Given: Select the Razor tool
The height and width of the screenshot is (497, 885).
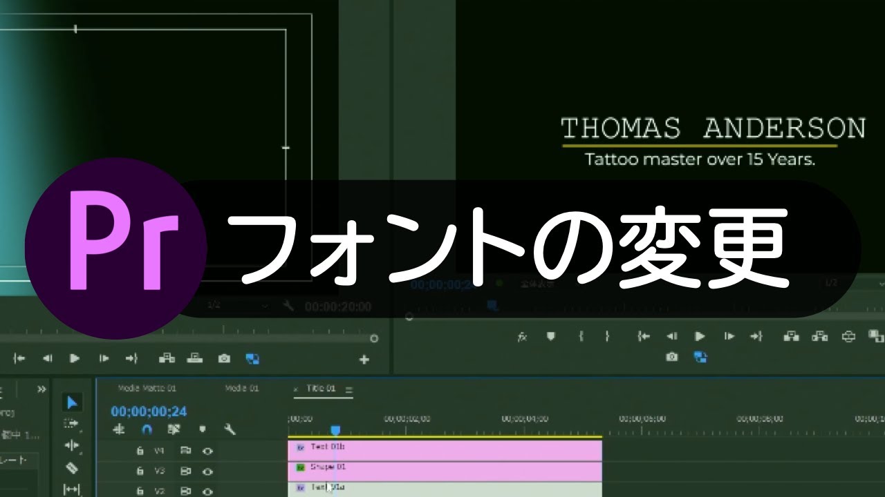Looking at the screenshot, I should click(x=72, y=468).
